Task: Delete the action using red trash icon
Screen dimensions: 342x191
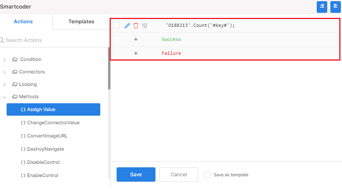Action: tap(136, 26)
